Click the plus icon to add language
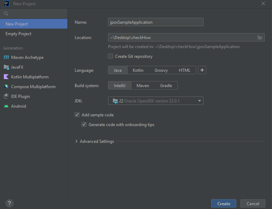 (x=202, y=70)
